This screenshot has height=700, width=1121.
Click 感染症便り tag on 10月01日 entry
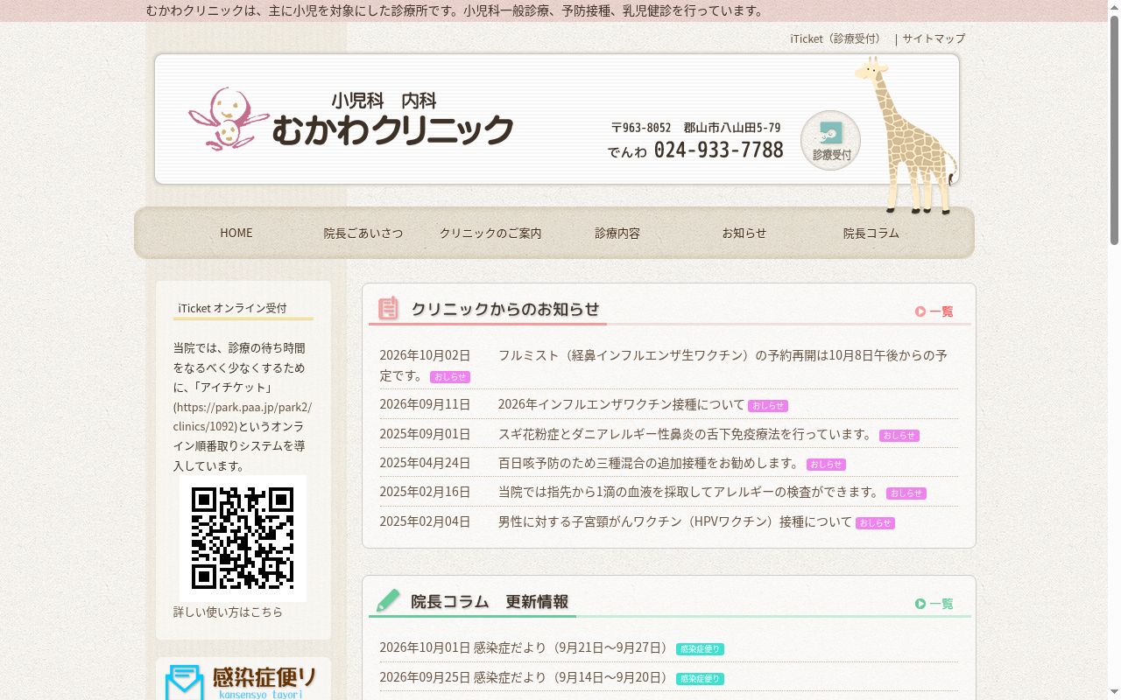pyautogui.click(x=700, y=649)
